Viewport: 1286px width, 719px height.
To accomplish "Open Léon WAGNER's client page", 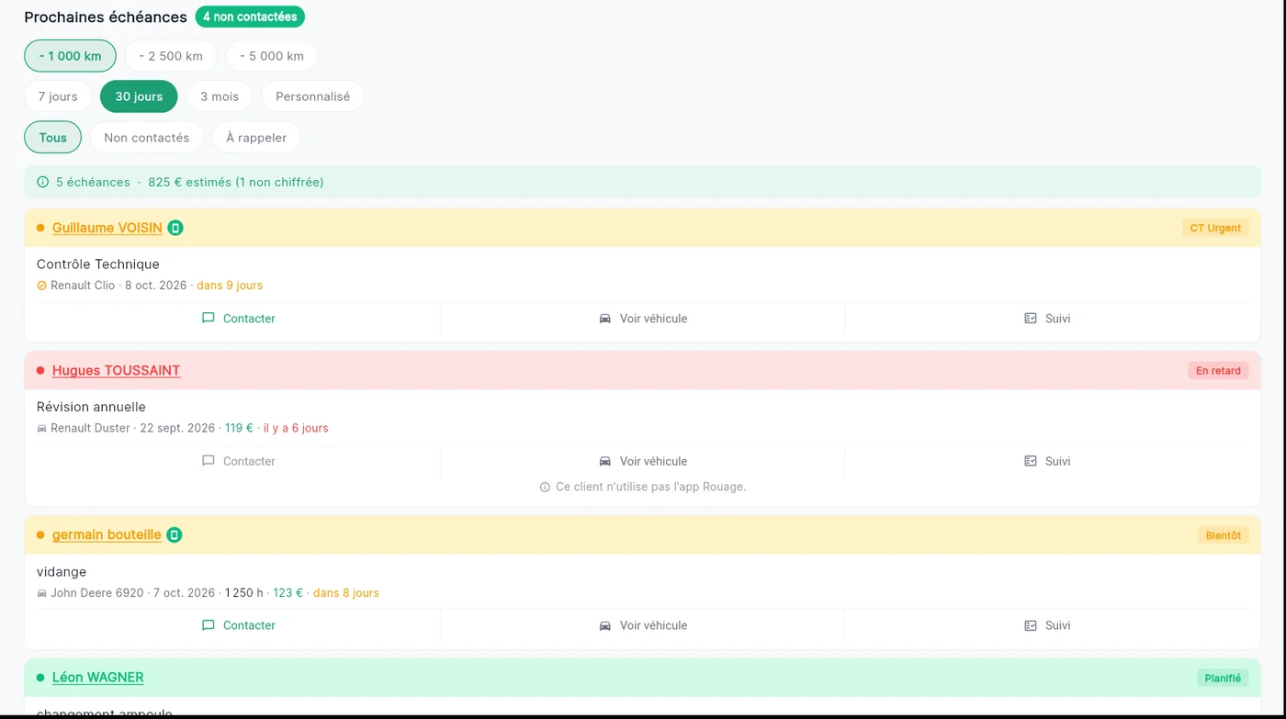I will pyautogui.click(x=98, y=678).
